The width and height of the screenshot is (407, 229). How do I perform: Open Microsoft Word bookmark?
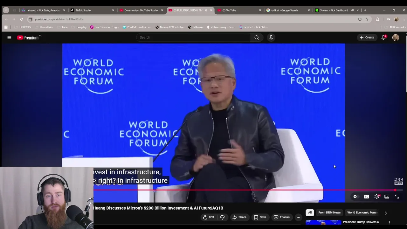click(x=170, y=27)
